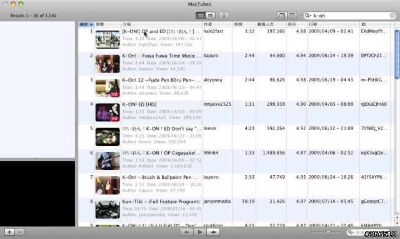Click ID igEKaCJhtk0
Image resolution: width=400 pixels, height=239 pixels.
pyautogui.click(x=374, y=104)
